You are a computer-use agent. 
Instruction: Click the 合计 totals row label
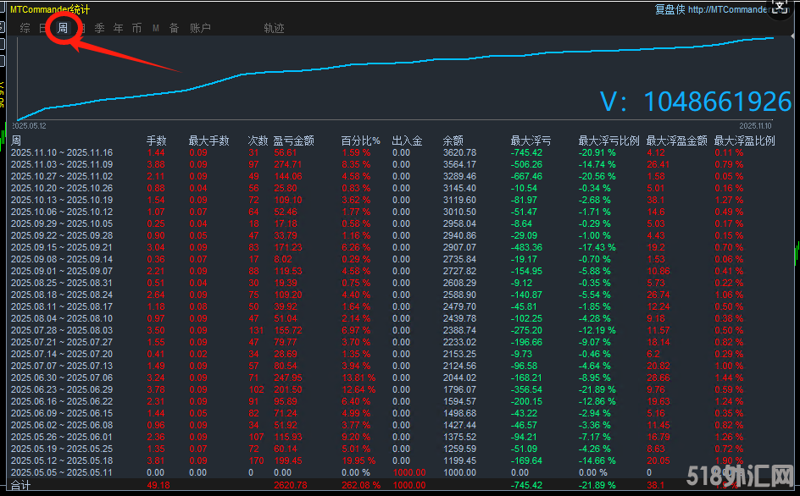[20, 486]
